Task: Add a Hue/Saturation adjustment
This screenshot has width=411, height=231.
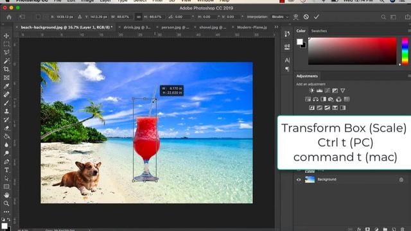Action: click(308, 99)
